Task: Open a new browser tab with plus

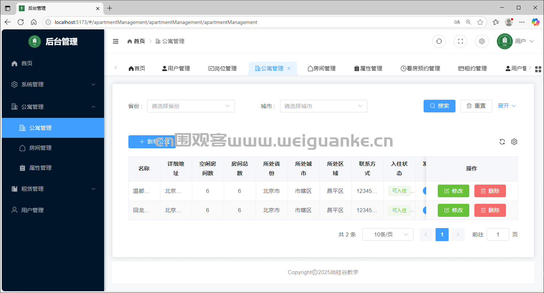Action: tap(110, 8)
